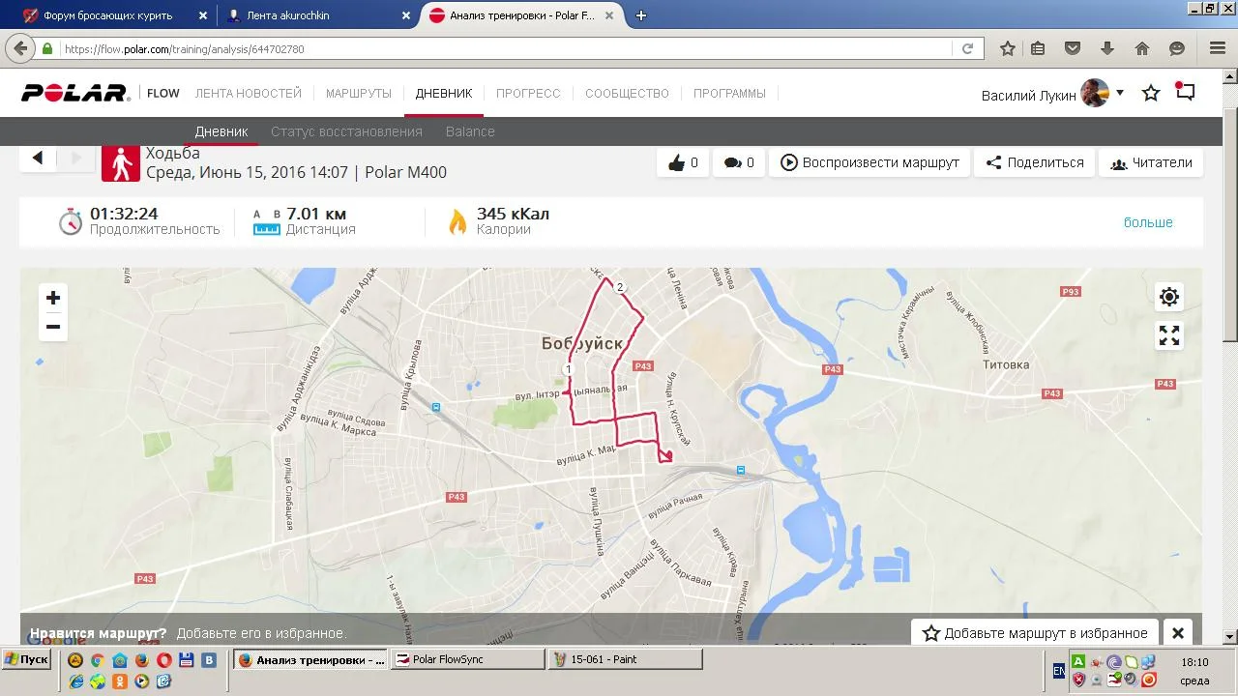Click 'Добавьте маршрут в избранное' button

[1035, 633]
